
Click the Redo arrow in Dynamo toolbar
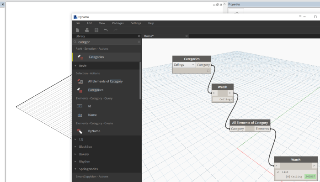pos(116,30)
